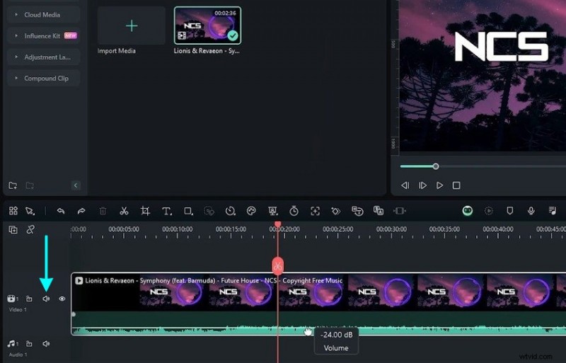Click the playhead marker on timeline ruler
Image resolution: width=566 pixels, height=363 pixels.
pyautogui.click(x=277, y=225)
